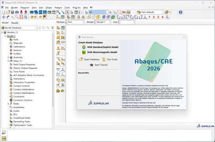The image size is (215, 142).
Task: Click the Apply Iso View icon
Action: 145,17
